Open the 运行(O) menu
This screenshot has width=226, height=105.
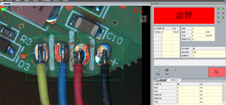(x=56, y=1)
